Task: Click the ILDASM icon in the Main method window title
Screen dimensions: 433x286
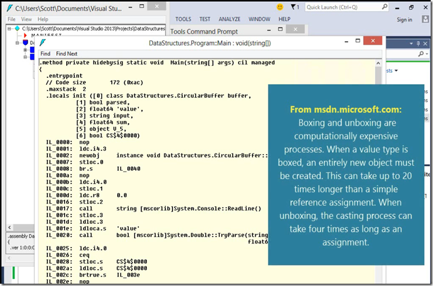Action: [x=43, y=43]
